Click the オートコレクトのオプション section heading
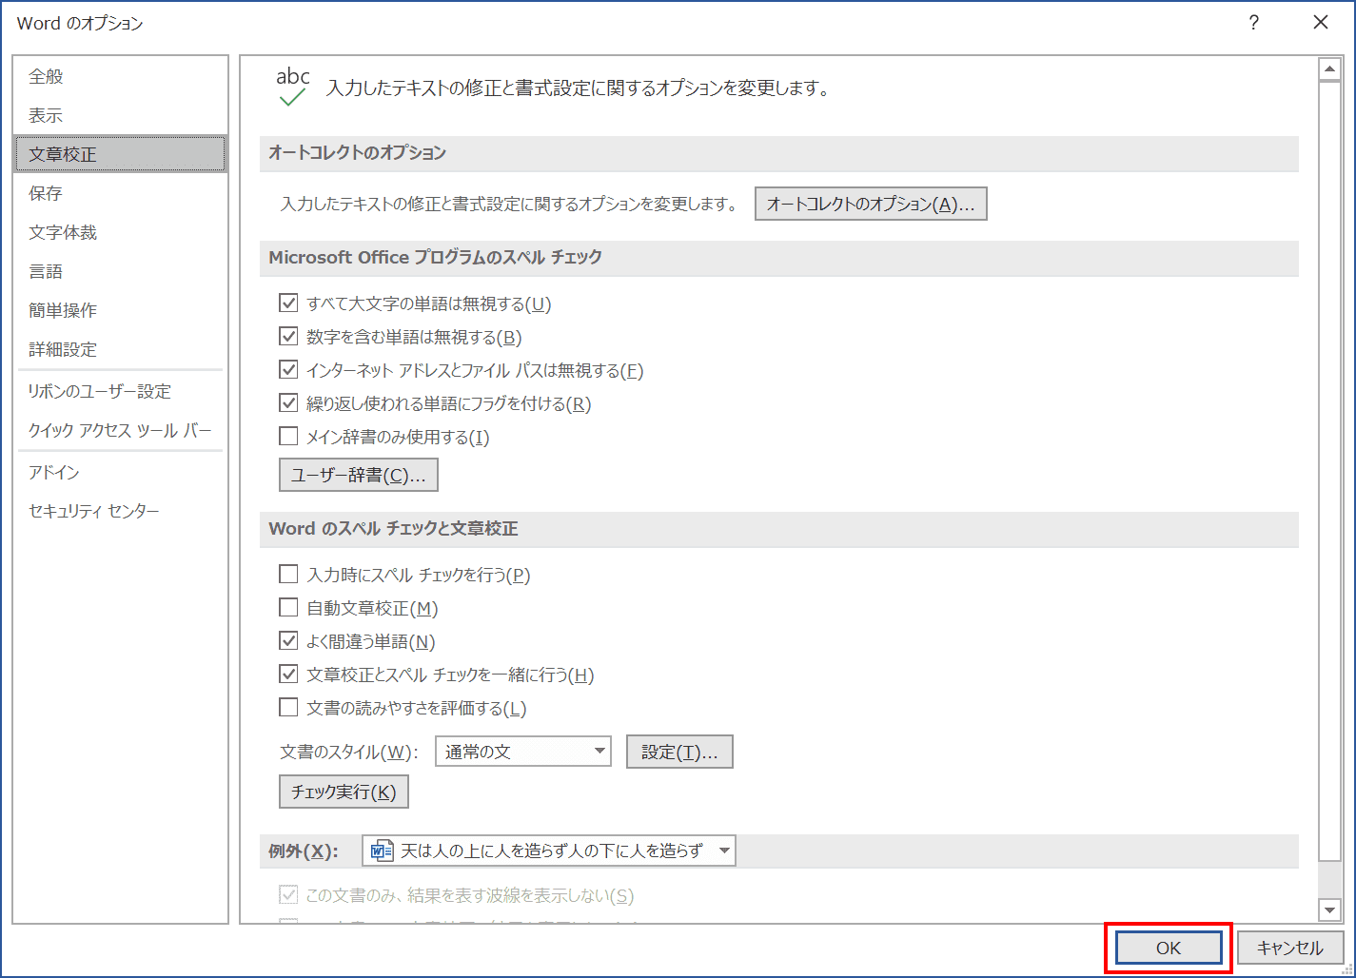Screen dimensions: 1356x978 (x=358, y=152)
